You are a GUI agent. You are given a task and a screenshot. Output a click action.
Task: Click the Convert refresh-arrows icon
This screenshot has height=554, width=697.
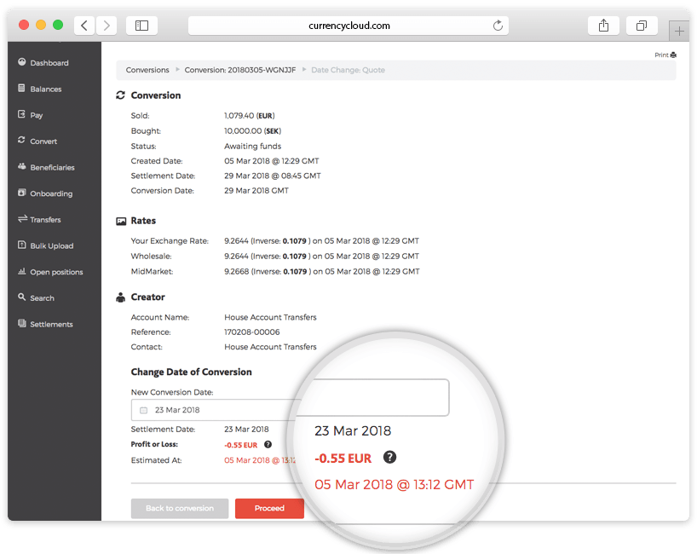coord(21,140)
